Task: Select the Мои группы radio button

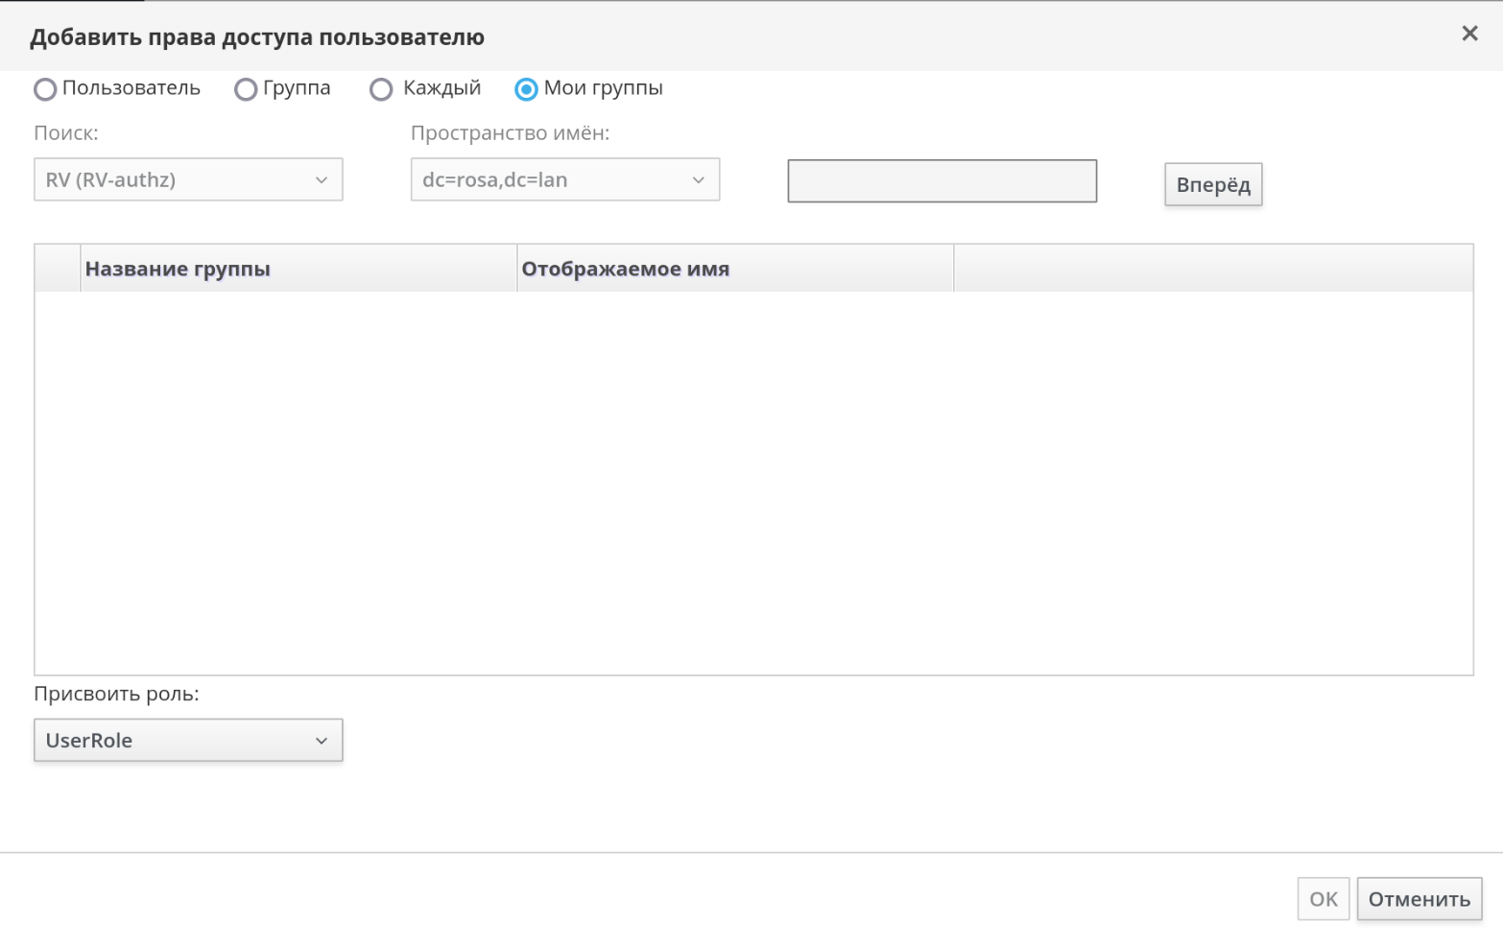Action: click(x=526, y=89)
